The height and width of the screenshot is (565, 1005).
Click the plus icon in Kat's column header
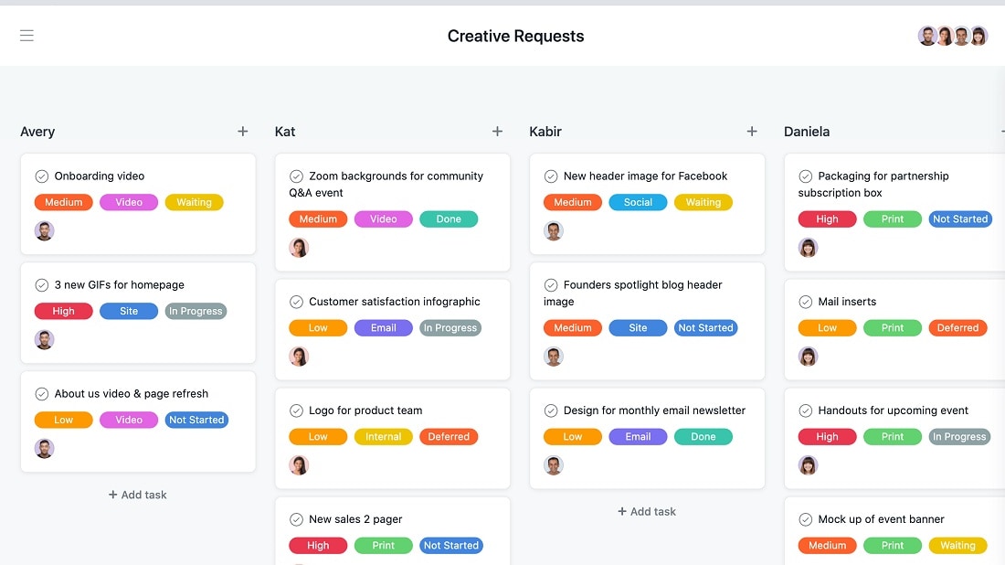click(497, 131)
